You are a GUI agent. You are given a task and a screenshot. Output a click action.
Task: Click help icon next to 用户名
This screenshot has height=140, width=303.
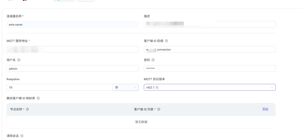tap(19, 60)
